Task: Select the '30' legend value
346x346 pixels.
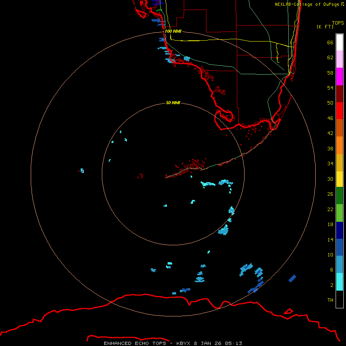Action: coord(330,179)
